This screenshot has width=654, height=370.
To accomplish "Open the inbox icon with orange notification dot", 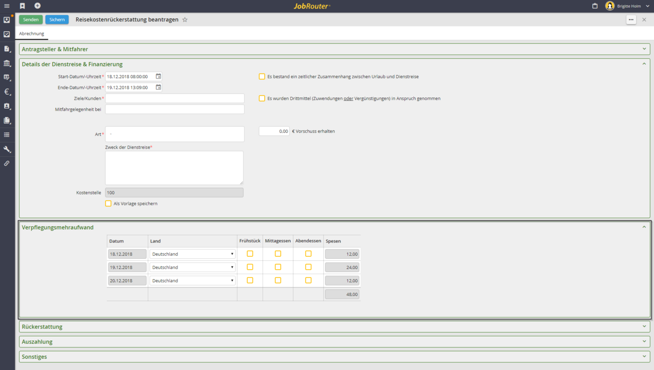I will pos(7,20).
